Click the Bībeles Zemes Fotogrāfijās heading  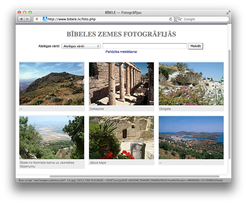coord(121,34)
